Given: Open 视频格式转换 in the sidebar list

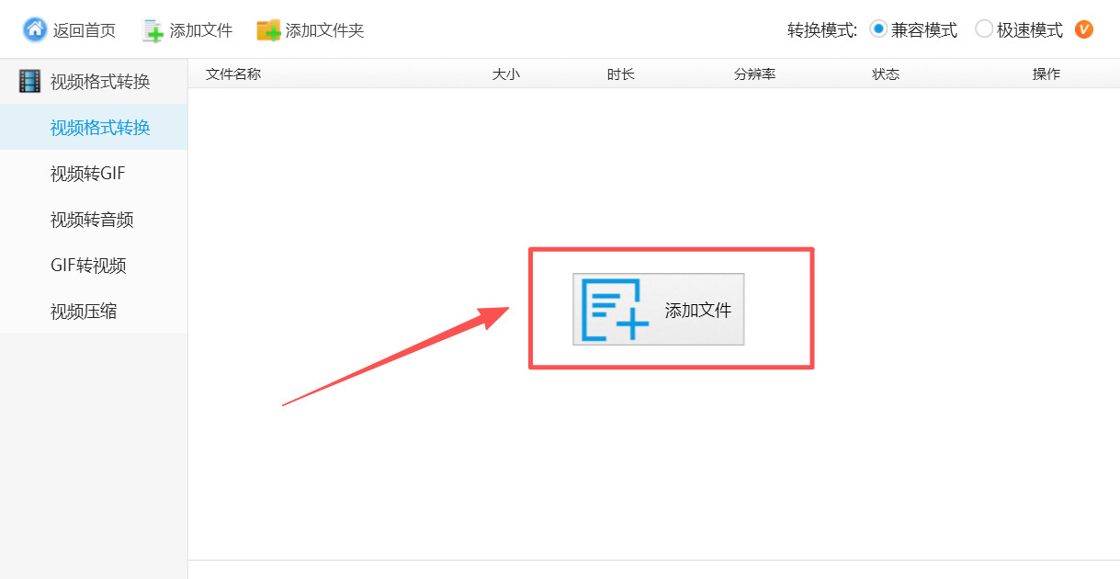Looking at the screenshot, I should pos(94,128).
